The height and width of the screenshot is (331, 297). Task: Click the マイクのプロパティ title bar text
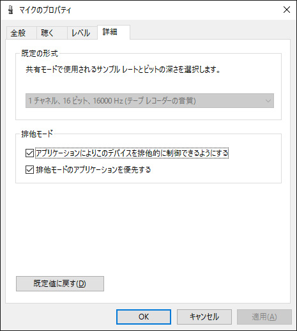tap(45, 10)
